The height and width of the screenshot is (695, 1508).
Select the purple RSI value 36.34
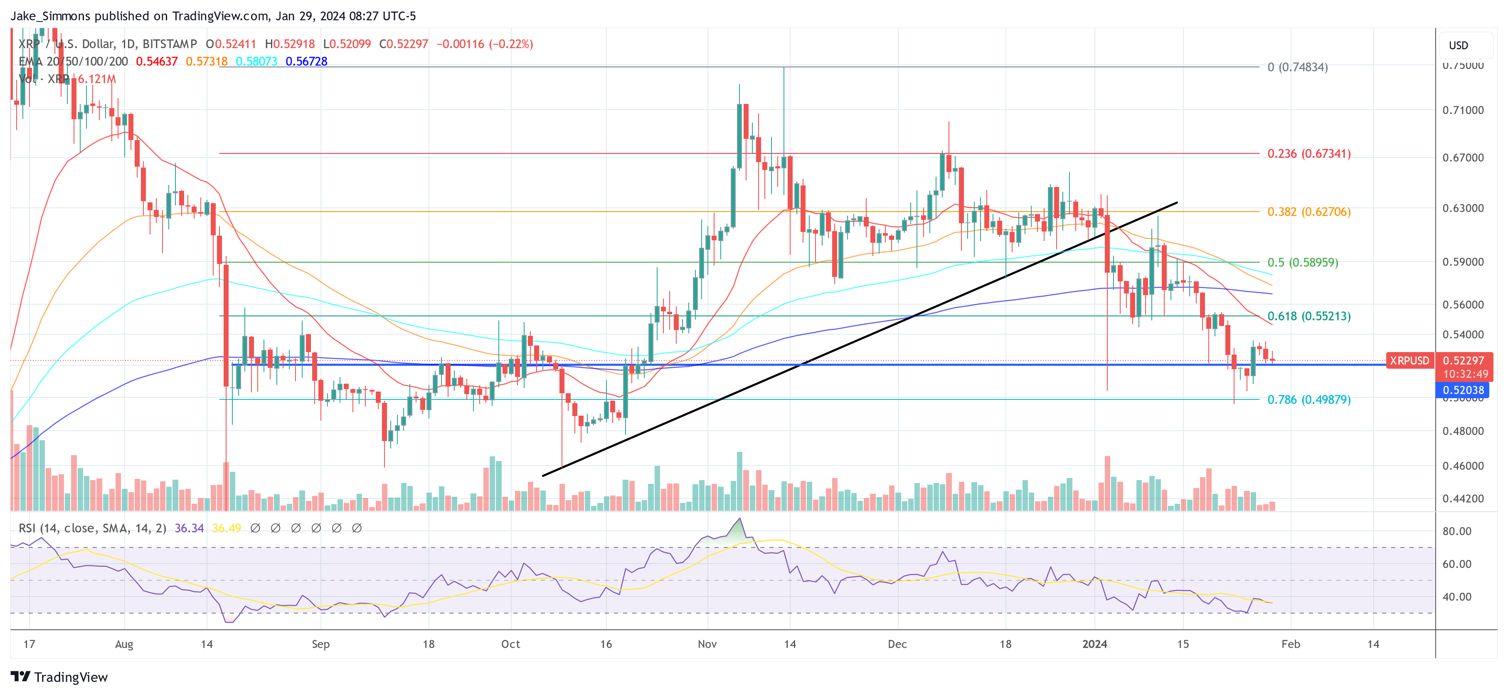[189, 528]
